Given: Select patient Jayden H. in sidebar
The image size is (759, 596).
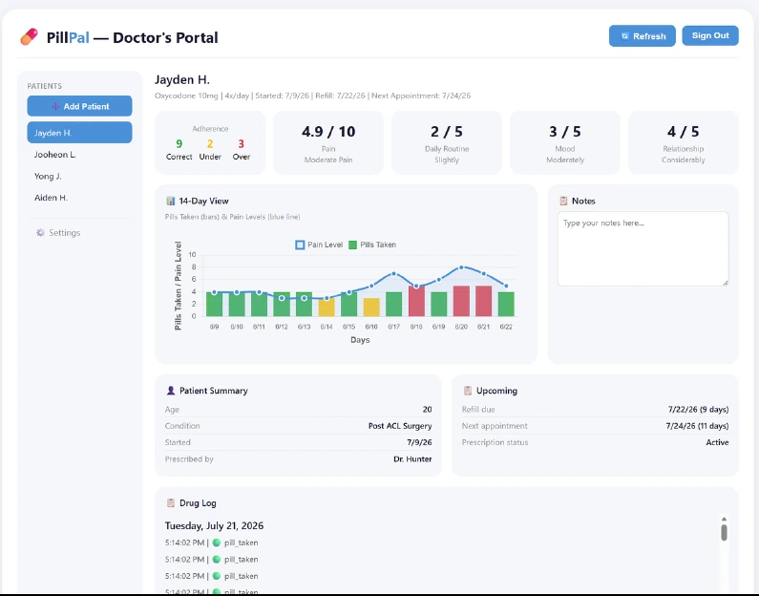Looking at the screenshot, I should click(x=79, y=133).
